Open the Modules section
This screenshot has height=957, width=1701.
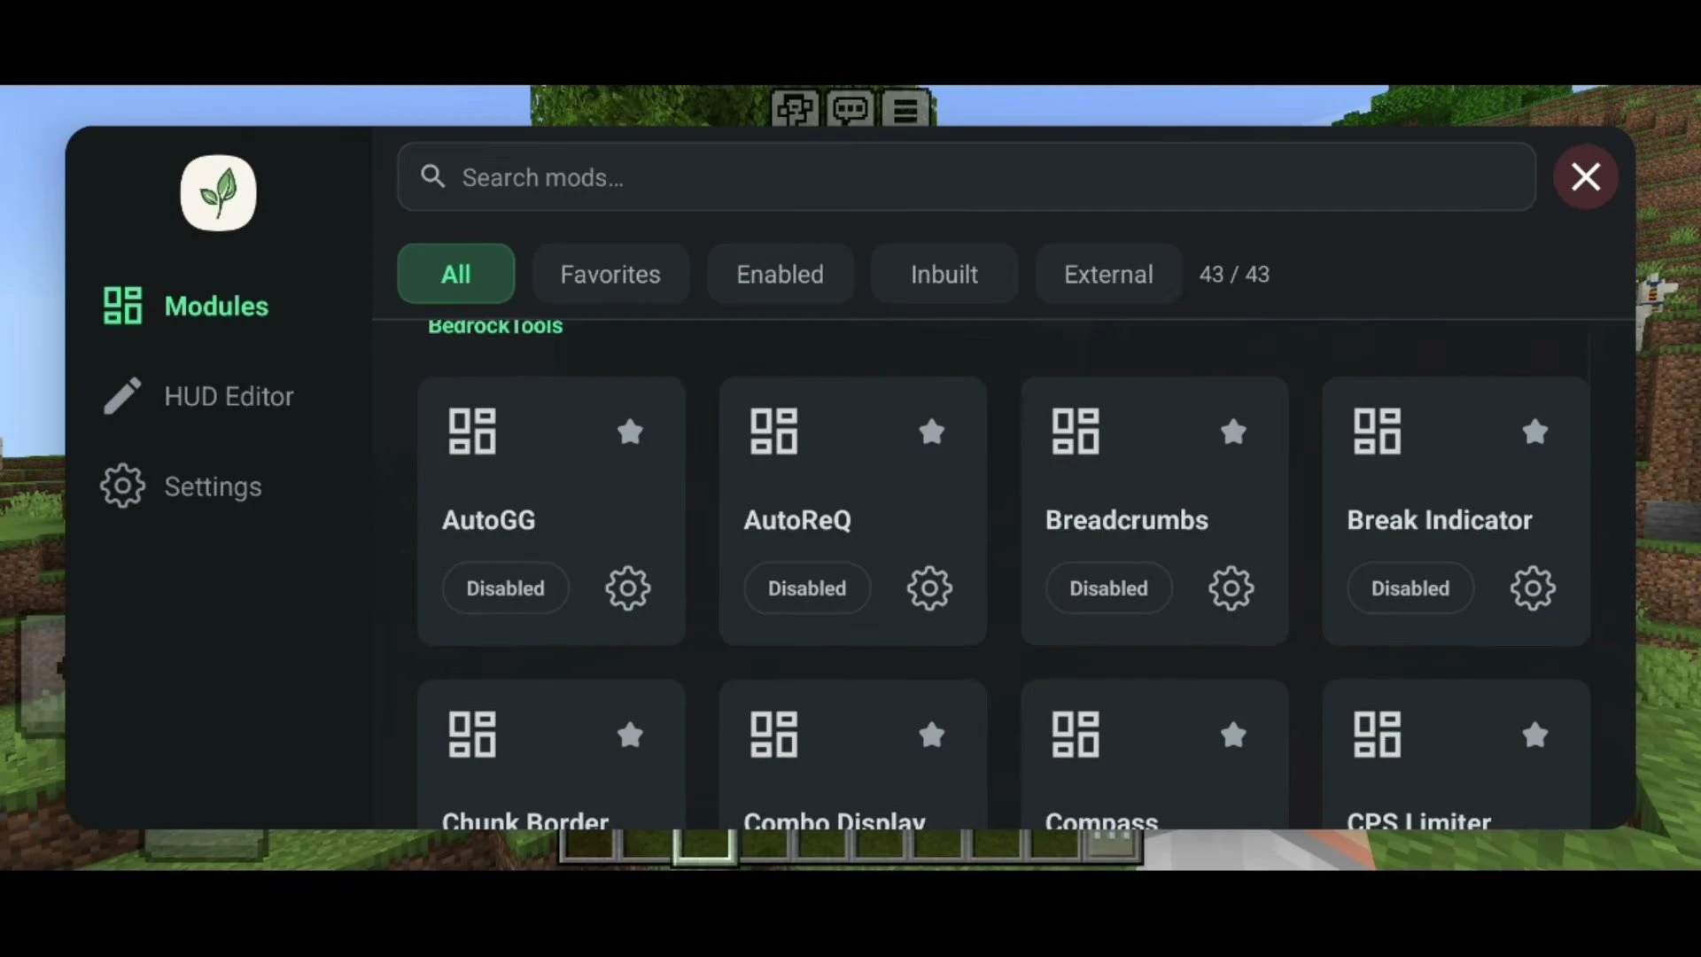coord(186,306)
